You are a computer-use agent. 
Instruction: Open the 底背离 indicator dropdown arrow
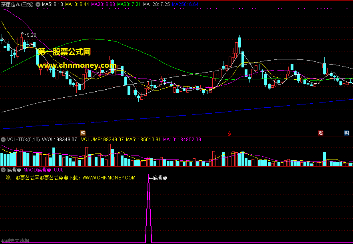3,169
